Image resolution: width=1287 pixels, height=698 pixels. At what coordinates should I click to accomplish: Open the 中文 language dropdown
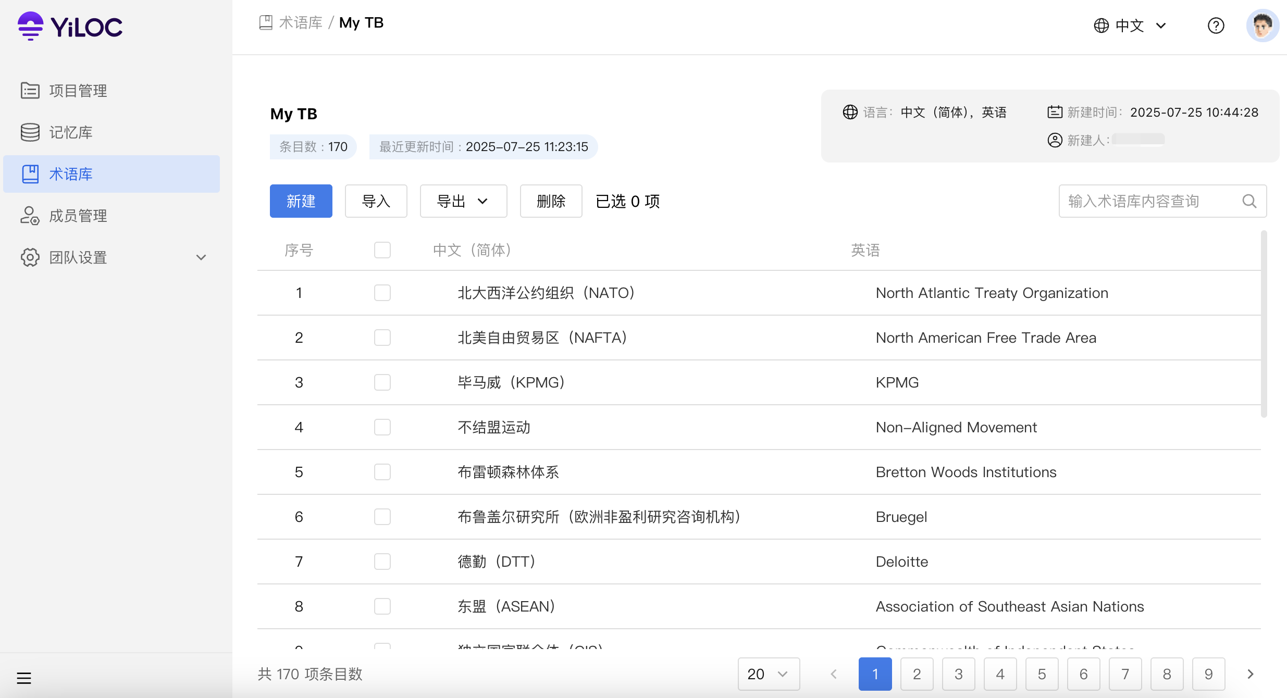pos(1130,26)
